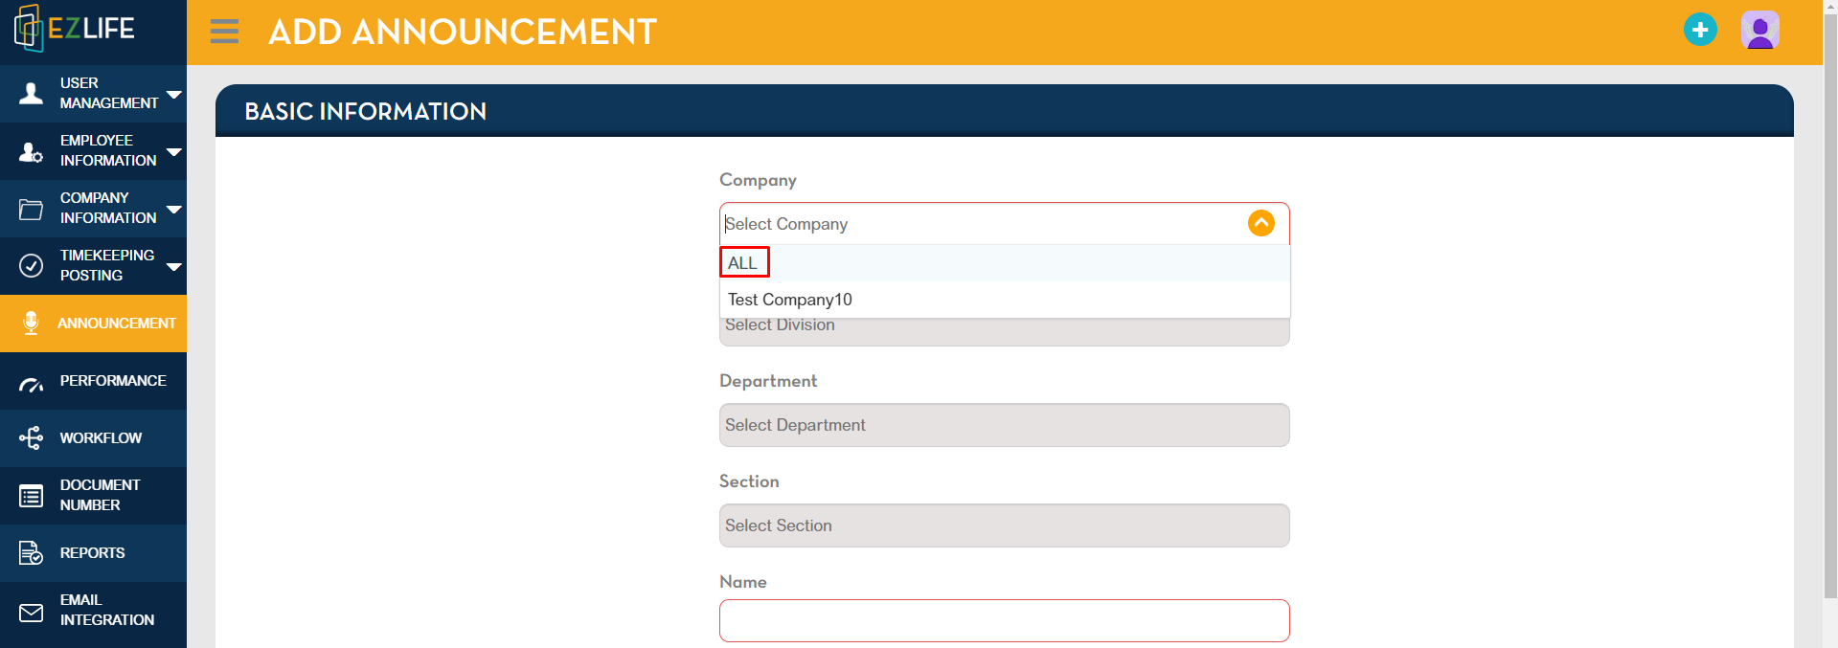This screenshot has height=648, width=1838.
Task: Click the Company Information folder icon
Action: pyautogui.click(x=32, y=209)
